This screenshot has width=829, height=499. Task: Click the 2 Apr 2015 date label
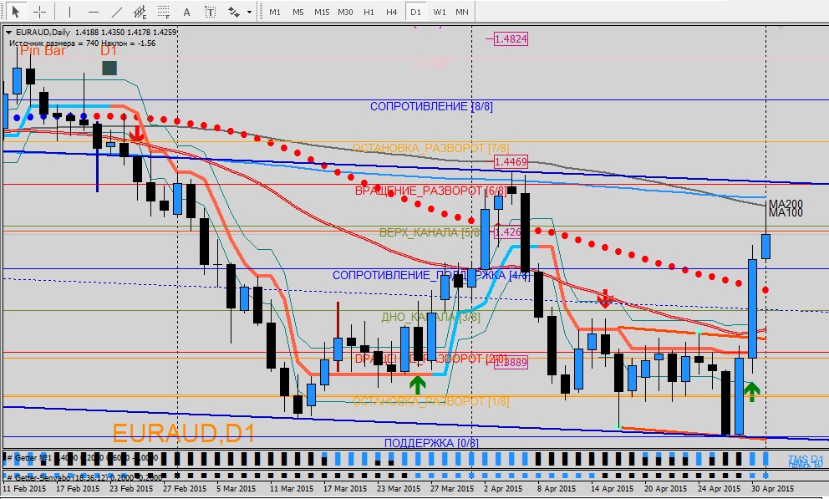pos(503,488)
